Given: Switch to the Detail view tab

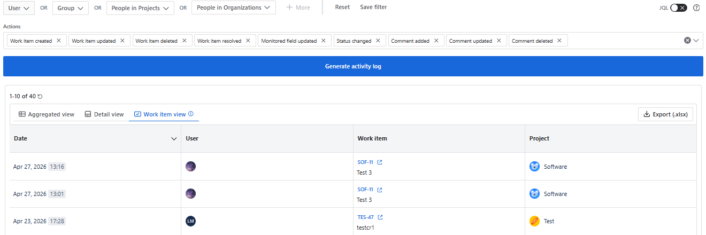Looking at the screenshot, I should tap(104, 114).
